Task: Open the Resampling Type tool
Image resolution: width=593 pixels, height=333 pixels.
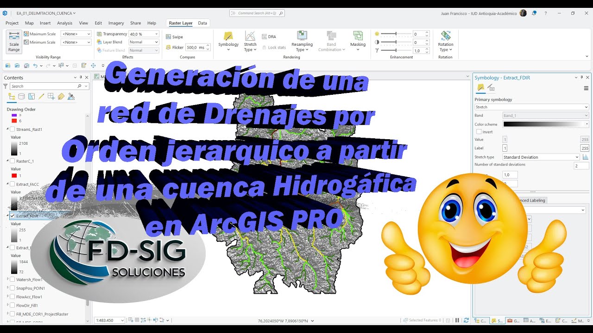Action: click(302, 41)
